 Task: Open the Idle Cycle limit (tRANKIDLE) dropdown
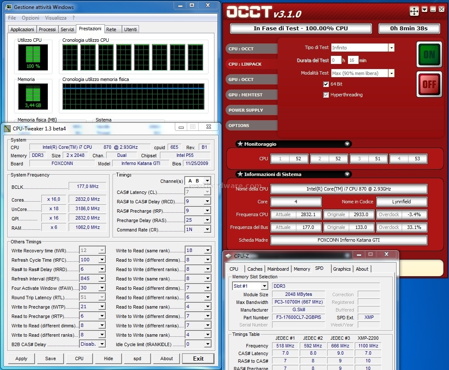coord(208,344)
